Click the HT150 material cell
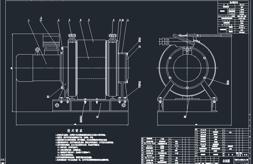The width and height of the screenshot is (253, 164). point(177,146)
